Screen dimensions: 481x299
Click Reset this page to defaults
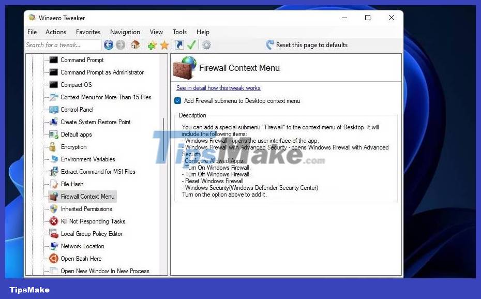pos(312,45)
